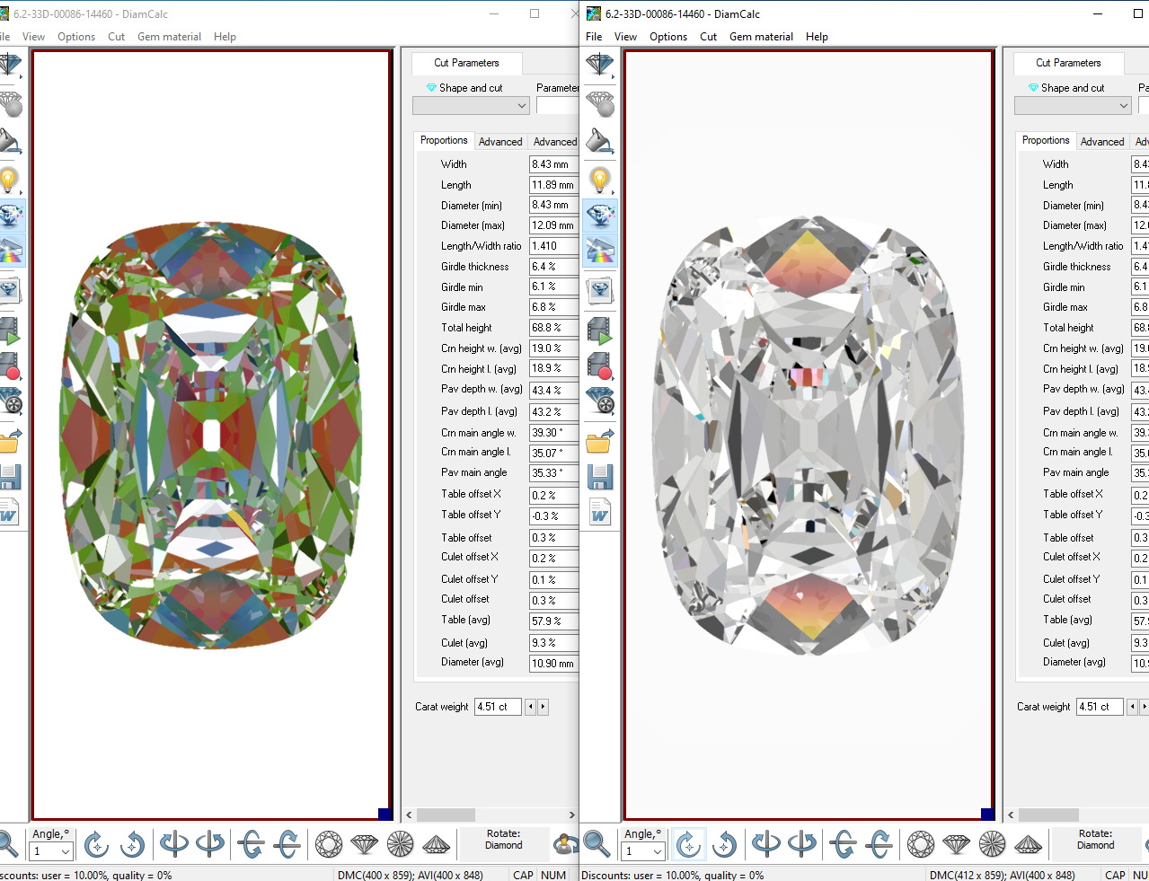Toggle sparkling diamond render icon, right window
This screenshot has height=881, width=1149.
pyautogui.click(x=599, y=215)
